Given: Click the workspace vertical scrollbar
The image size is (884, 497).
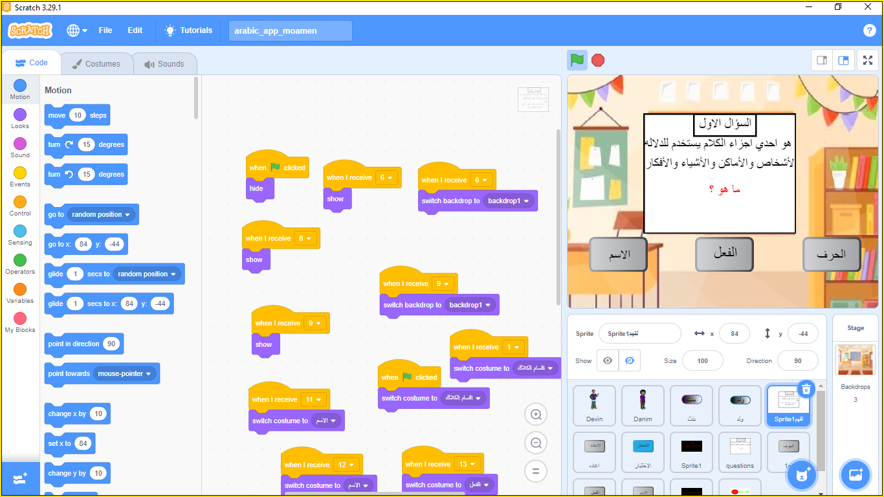Looking at the screenshot, I should [559, 217].
